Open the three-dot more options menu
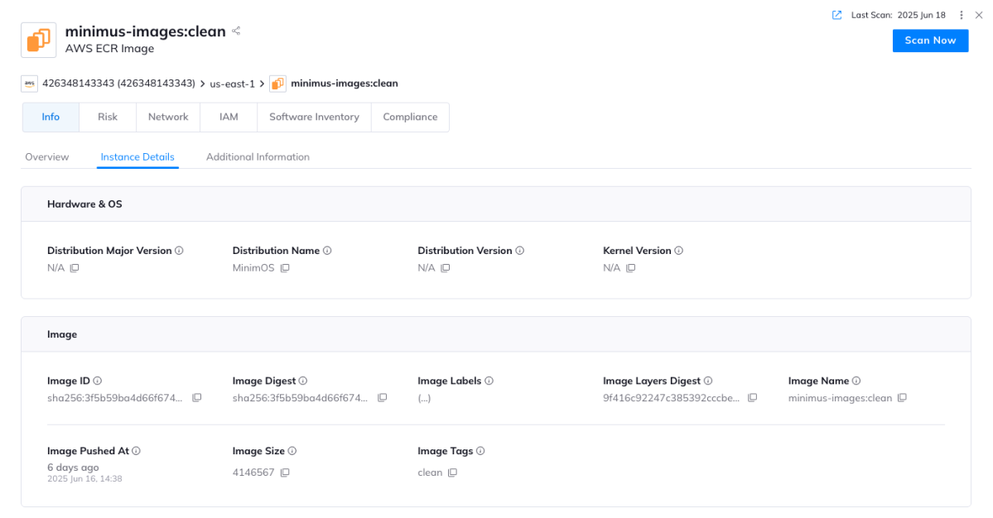The width and height of the screenshot is (993, 518). click(x=962, y=15)
